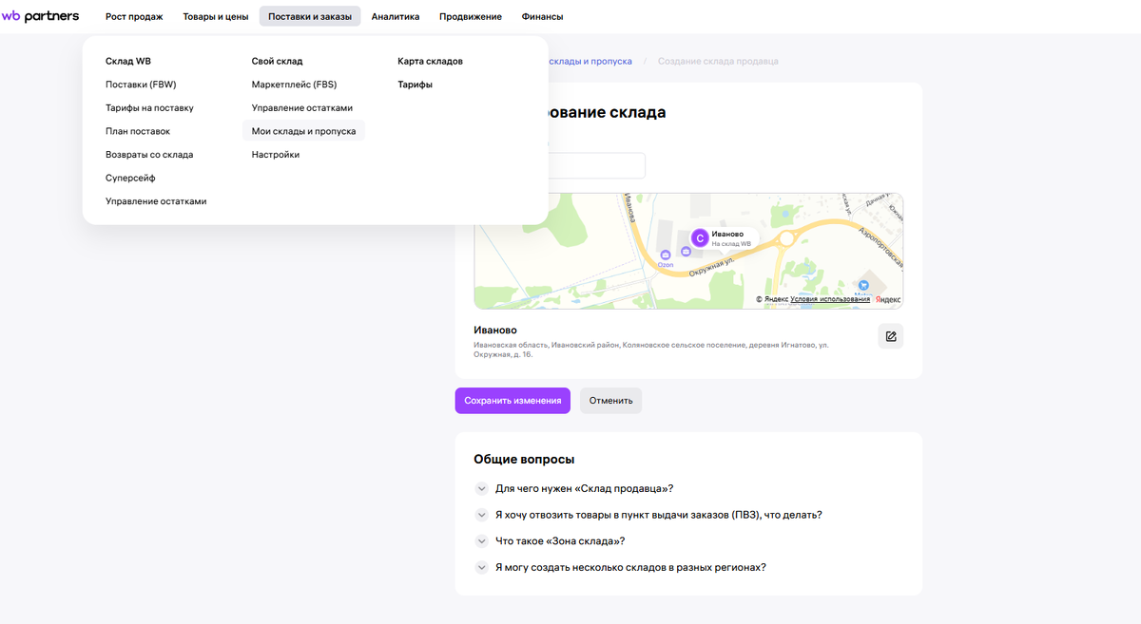1141x624 pixels.
Task: Choose Возвраты со склада menu entry
Action: (x=149, y=155)
